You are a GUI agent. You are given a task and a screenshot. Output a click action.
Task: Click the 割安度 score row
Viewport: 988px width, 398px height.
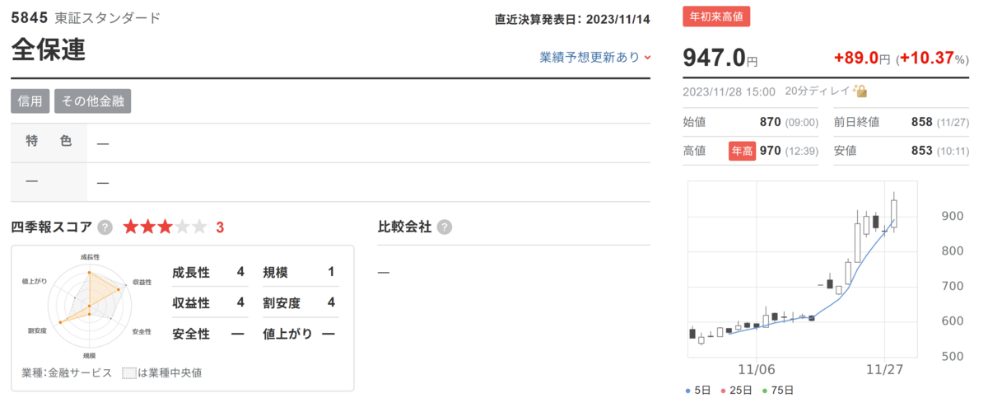pyautogui.click(x=300, y=302)
